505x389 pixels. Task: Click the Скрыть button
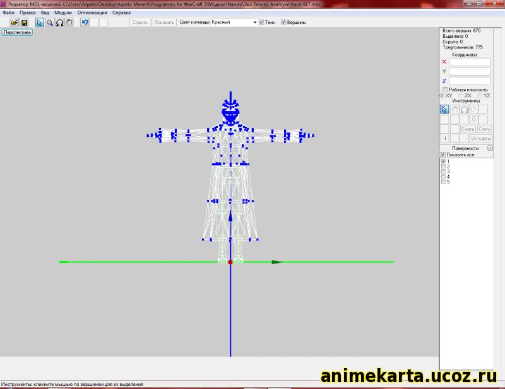click(140, 22)
